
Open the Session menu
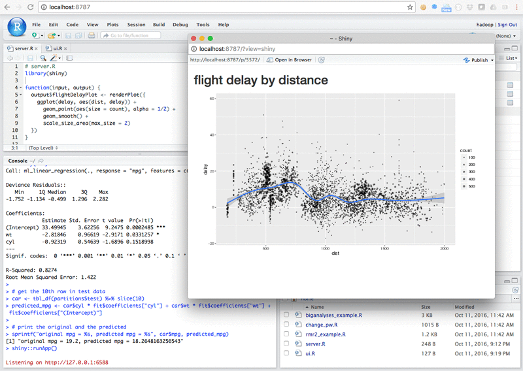click(x=136, y=25)
